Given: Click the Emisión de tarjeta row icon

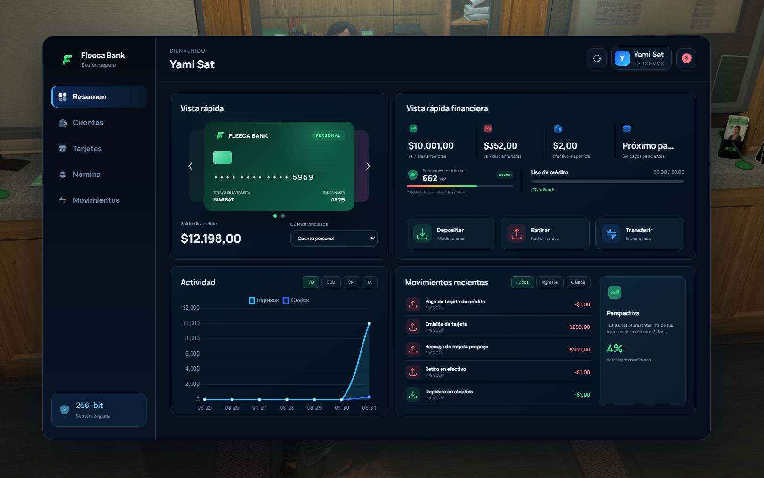Looking at the screenshot, I should coord(413,327).
